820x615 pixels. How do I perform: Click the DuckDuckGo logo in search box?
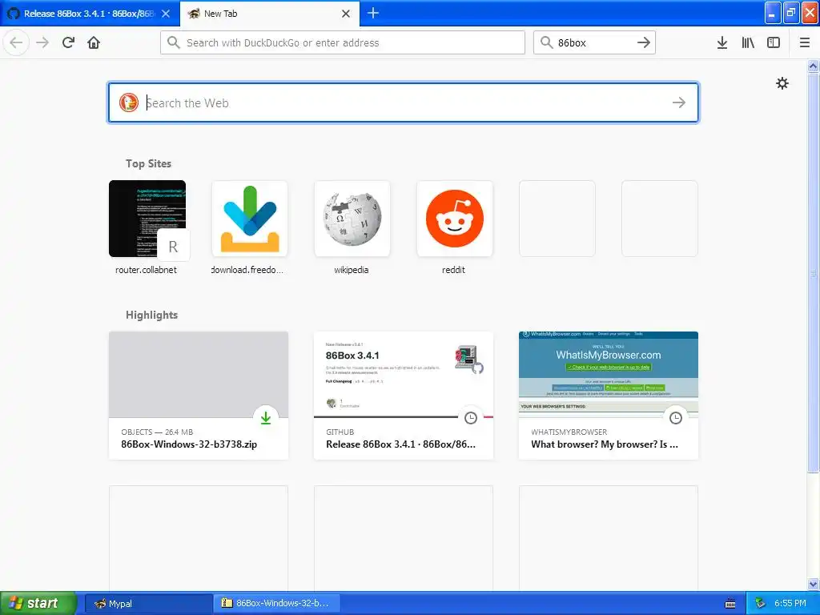click(x=129, y=102)
